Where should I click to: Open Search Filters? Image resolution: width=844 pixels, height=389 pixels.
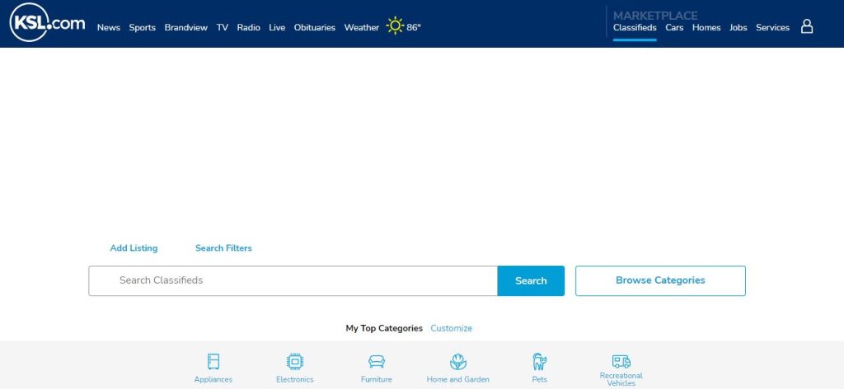point(223,248)
